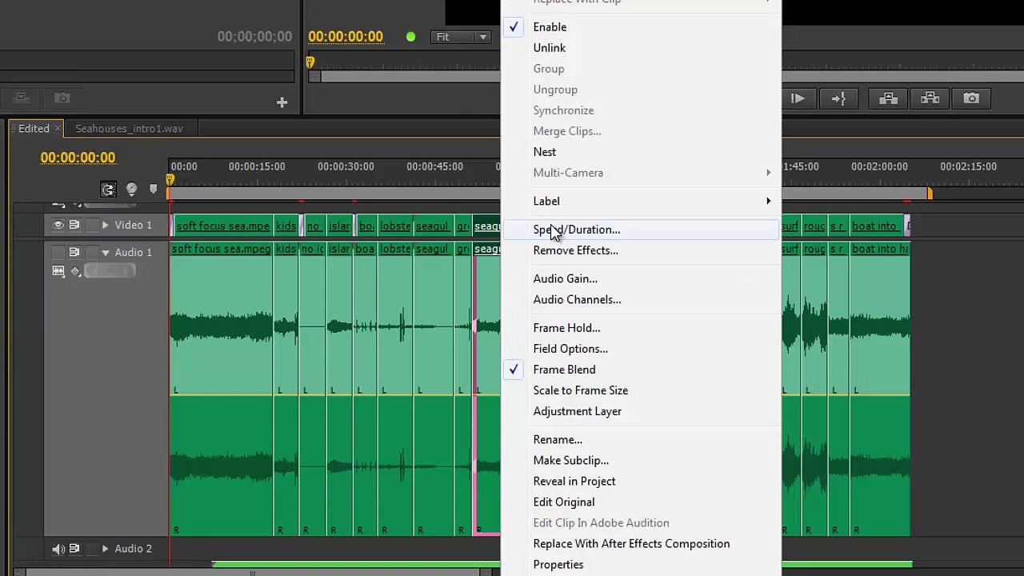This screenshot has height=576, width=1024.
Task: Click the Lift button in Program monitor
Action: pyautogui.click(x=888, y=98)
